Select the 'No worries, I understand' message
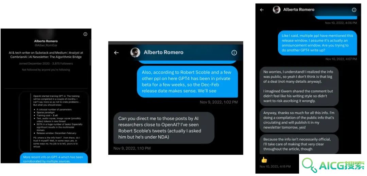The width and height of the screenshot is (367, 176). point(299,86)
